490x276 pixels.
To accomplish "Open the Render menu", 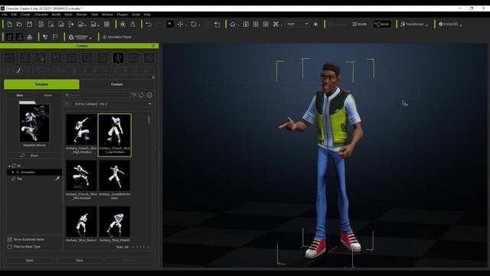I will [82, 15].
